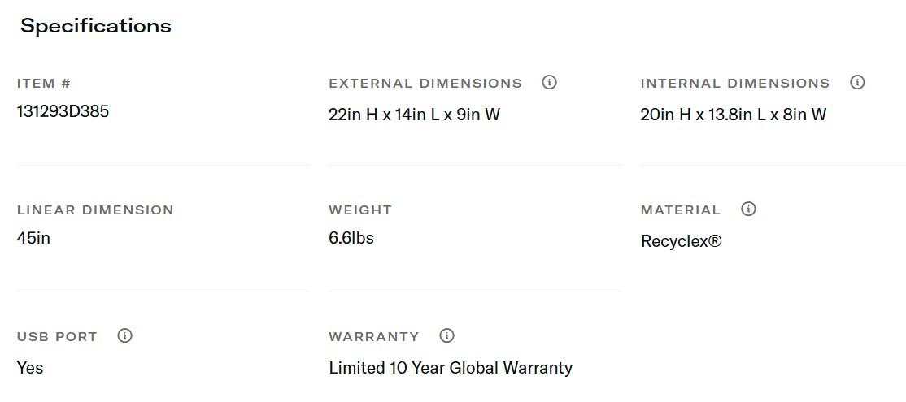Click the ITEM # label
Screen dimensions: 906x402
click(x=44, y=84)
